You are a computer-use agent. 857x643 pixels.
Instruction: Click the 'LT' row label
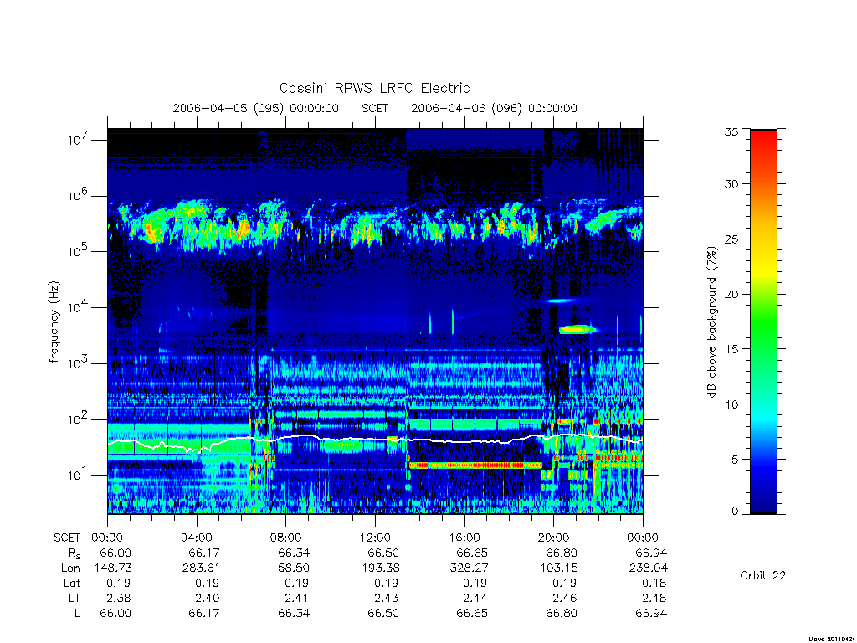pyautogui.click(x=74, y=598)
